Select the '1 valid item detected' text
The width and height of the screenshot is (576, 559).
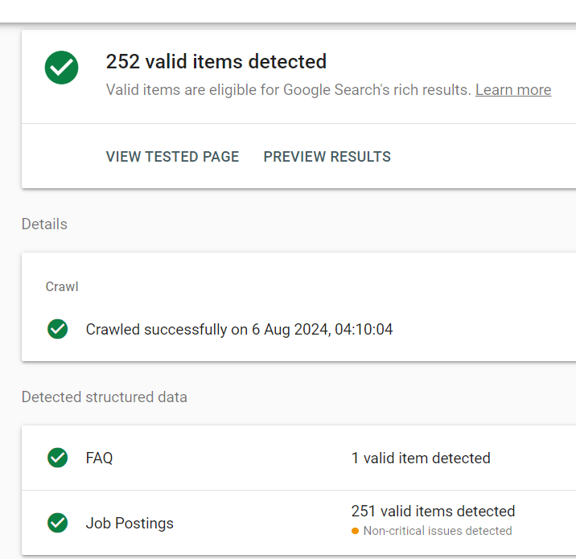click(x=421, y=458)
